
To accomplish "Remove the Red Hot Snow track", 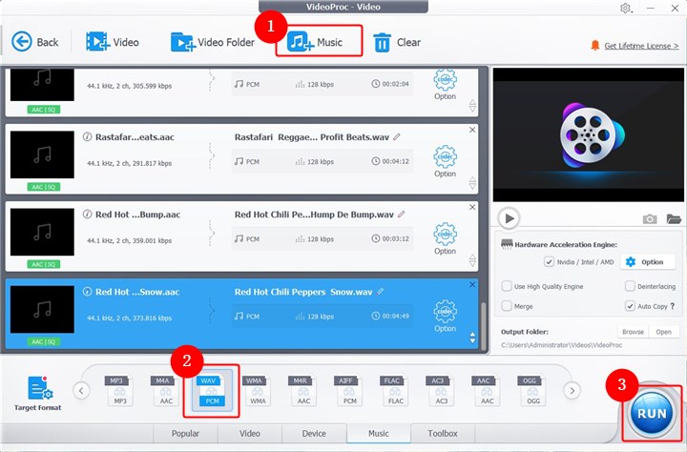I will pos(472,285).
